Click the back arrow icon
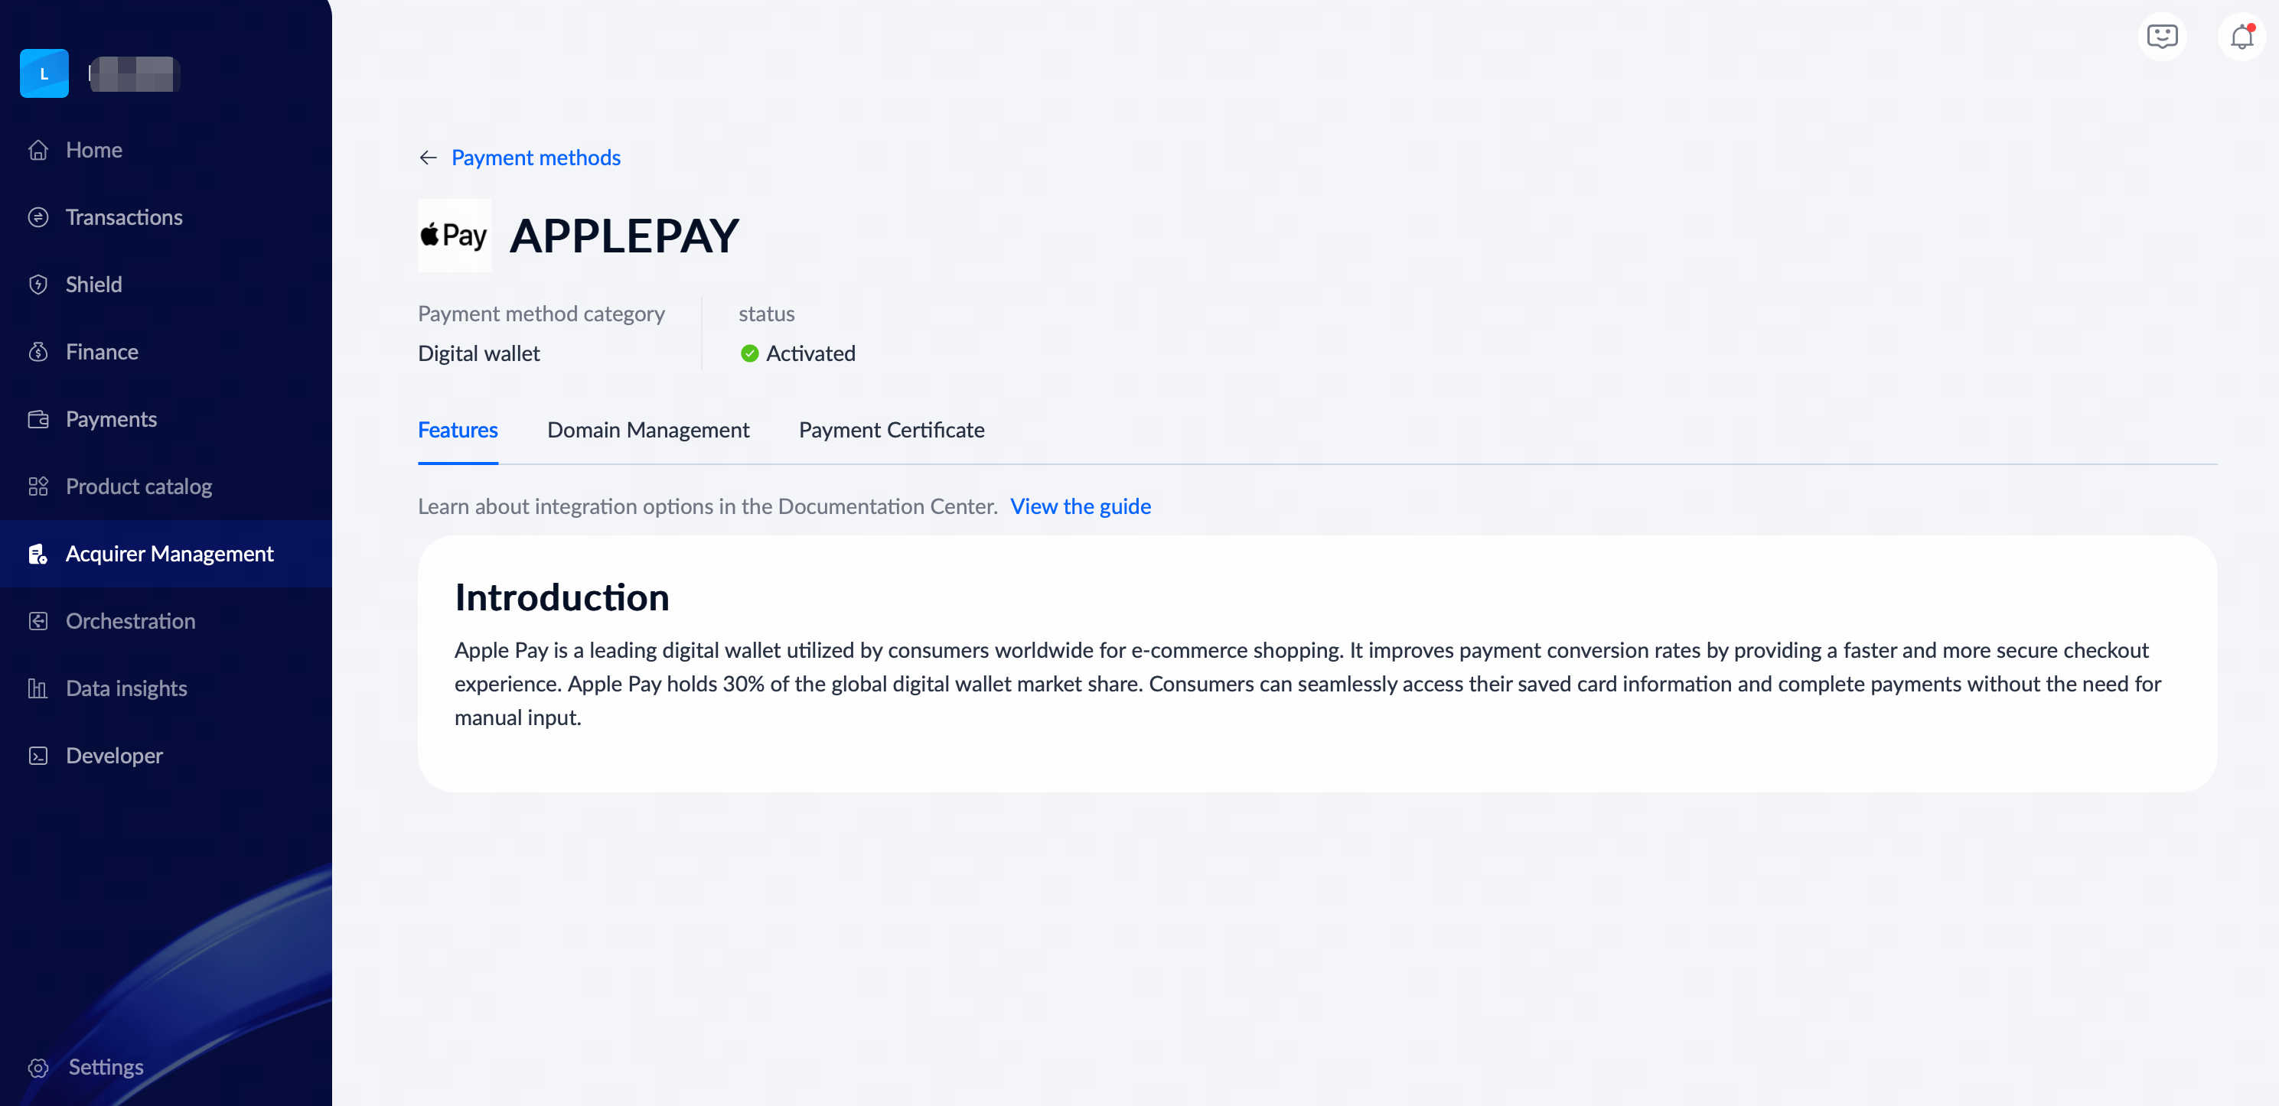The height and width of the screenshot is (1106, 2279). [429, 158]
